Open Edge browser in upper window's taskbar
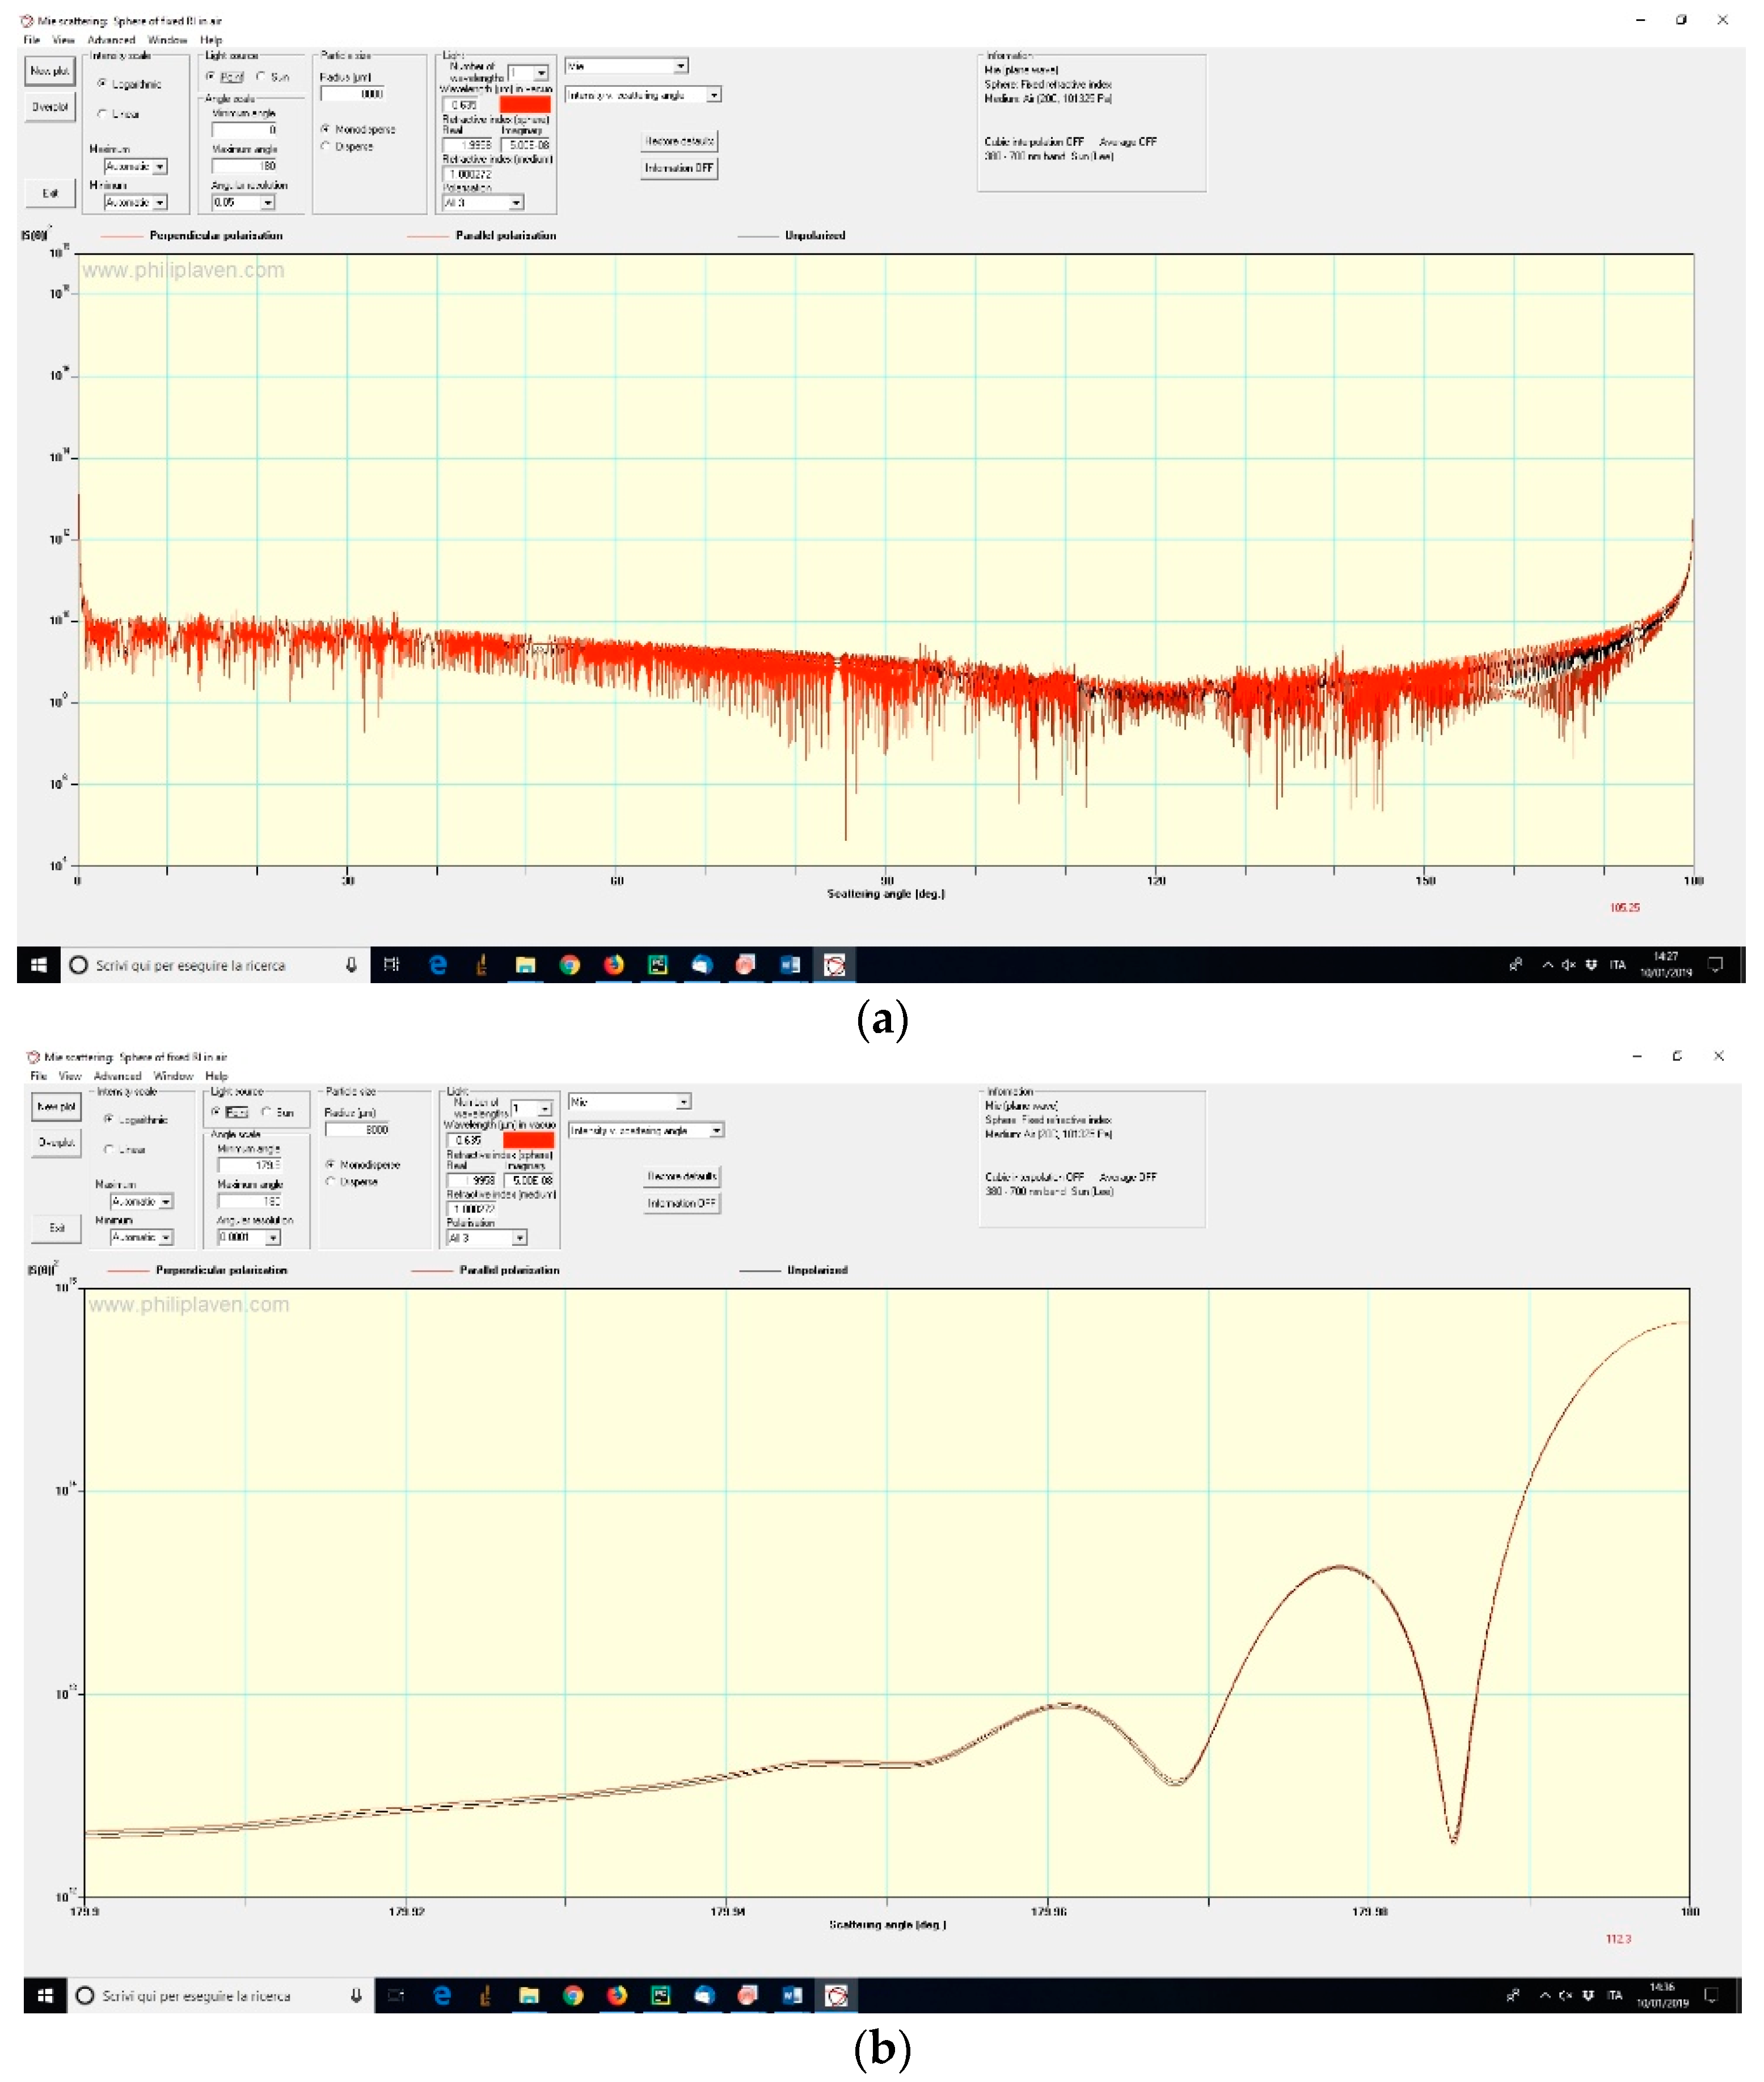Image resolution: width=1764 pixels, height=2082 pixels. [438, 964]
